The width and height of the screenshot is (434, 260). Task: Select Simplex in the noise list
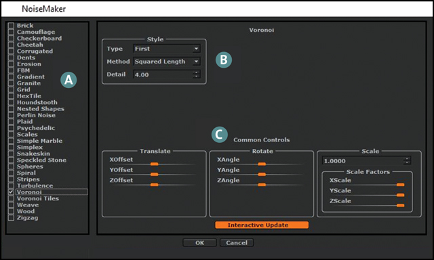click(30, 147)
